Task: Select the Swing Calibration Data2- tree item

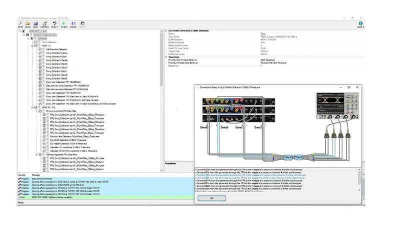Action: (56, 78)
